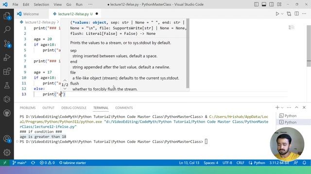This screenshot has height=174, width=311.
Task: Open the Selection menu
Action: pyautogui.click(x=41, y=4)
